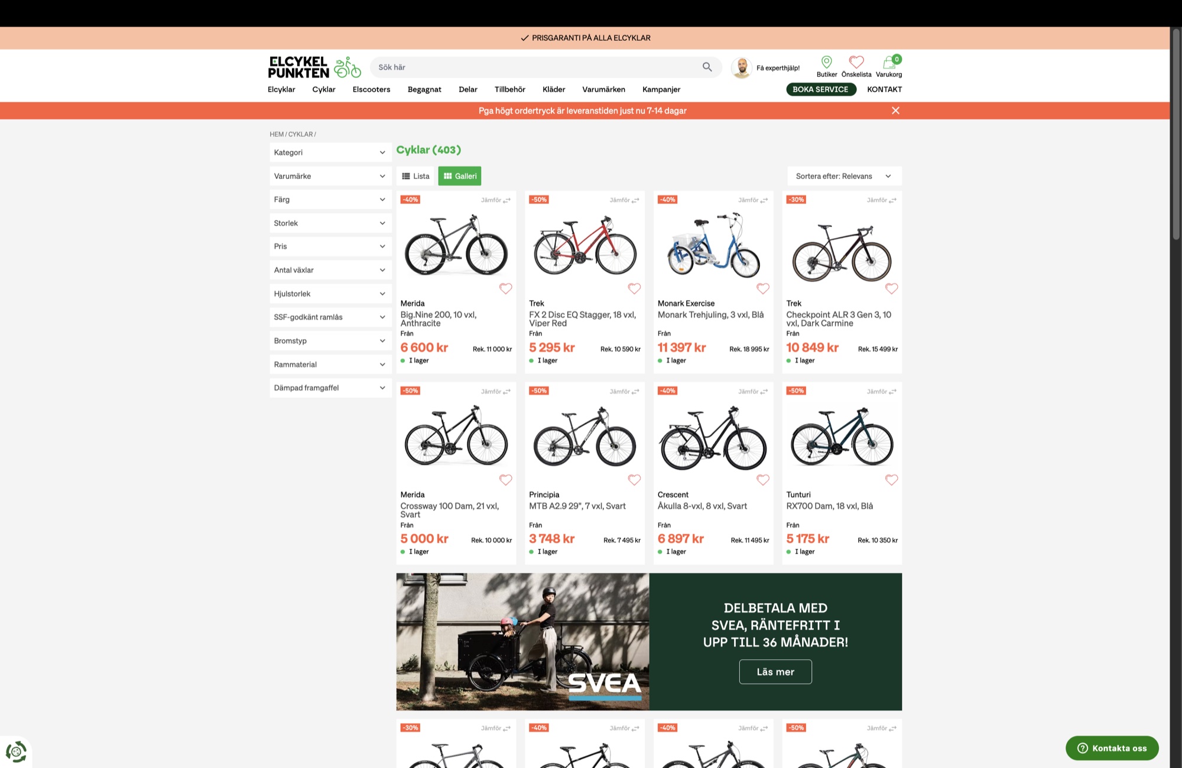Expand the Storlek filter
The image size is (1182, 768).
330,223
